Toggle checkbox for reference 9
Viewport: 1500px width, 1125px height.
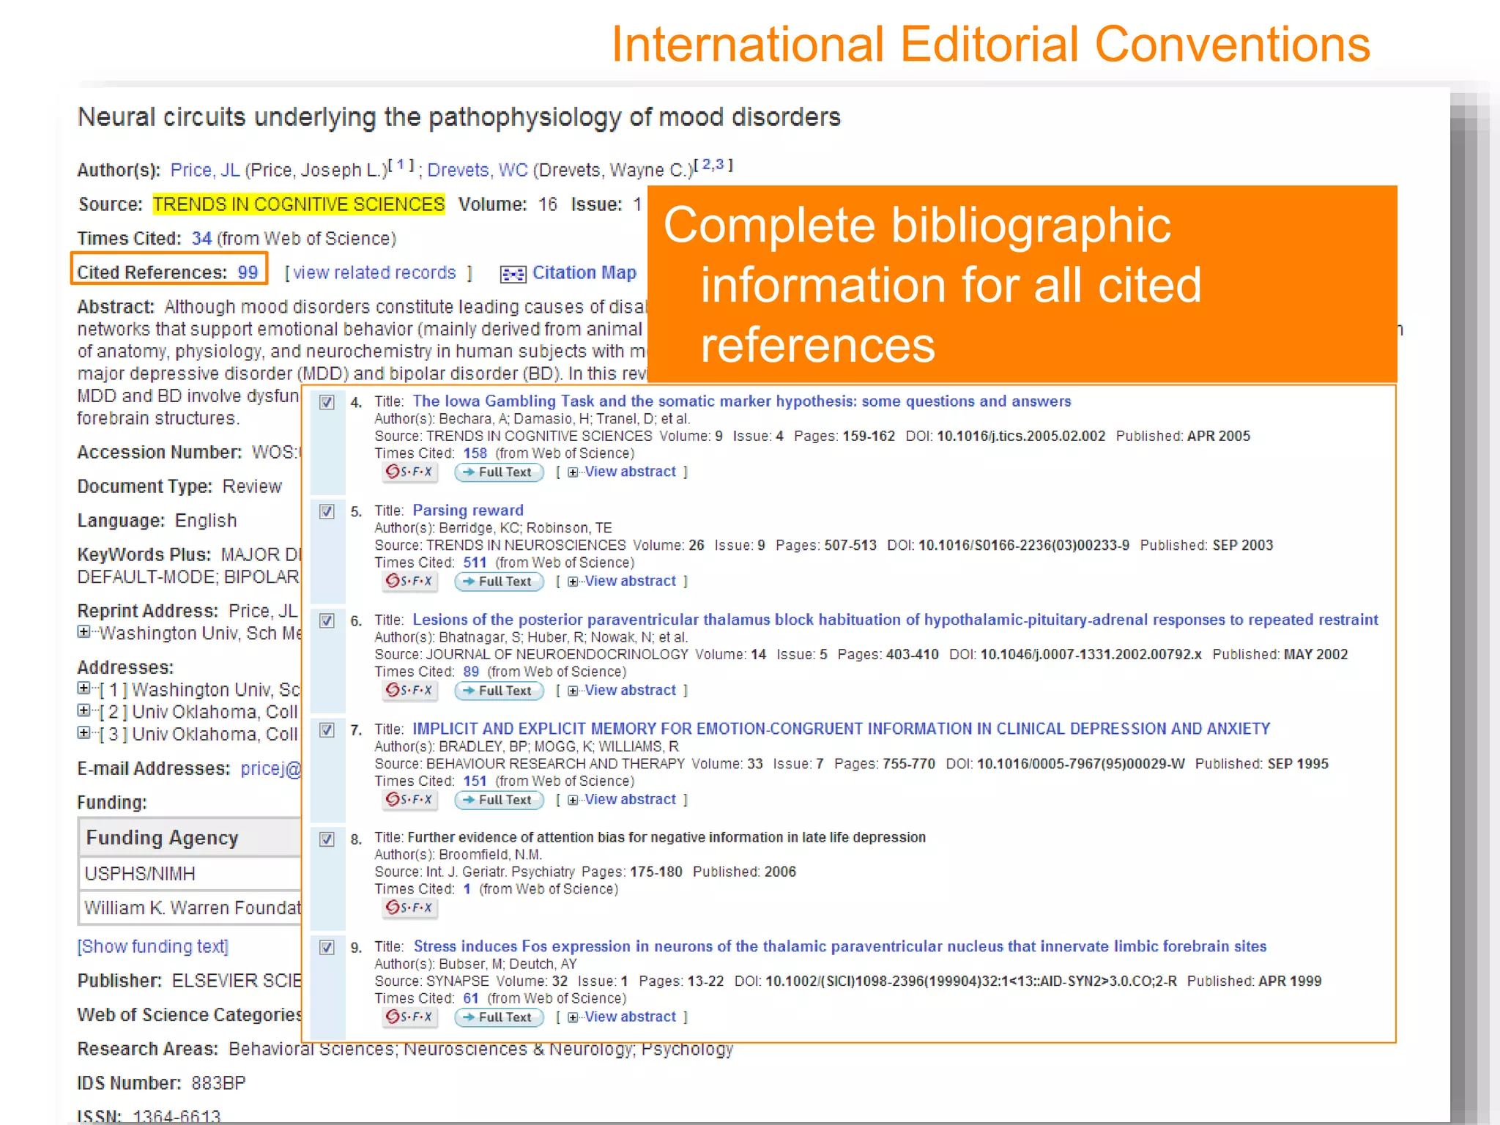[x=327, y=947]
